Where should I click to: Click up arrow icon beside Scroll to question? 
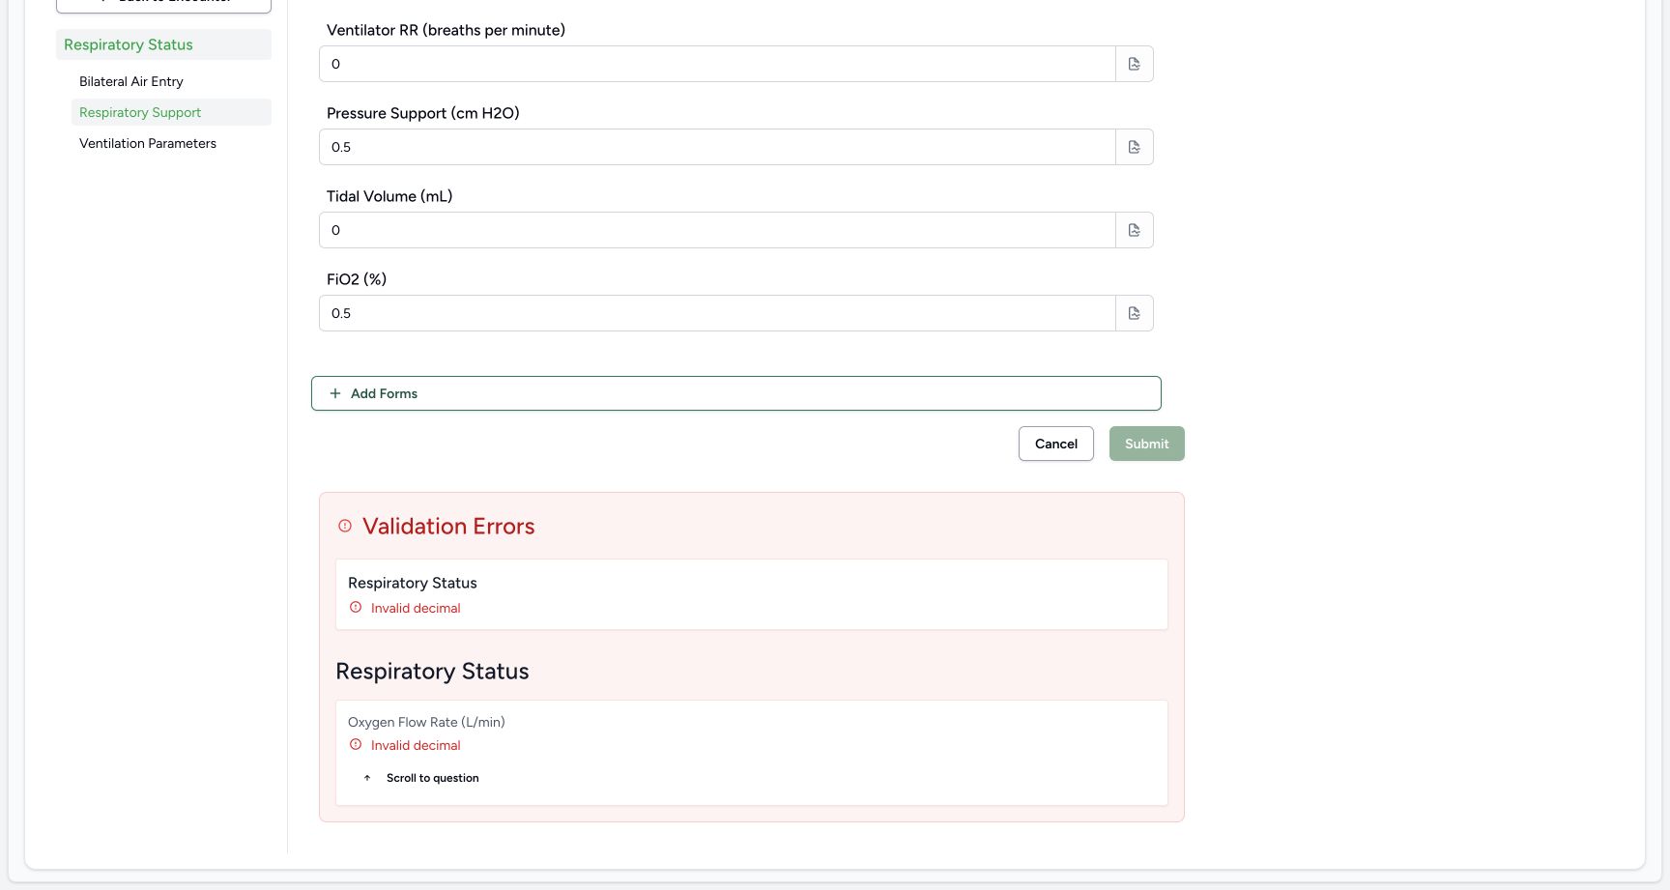[367, 778]
